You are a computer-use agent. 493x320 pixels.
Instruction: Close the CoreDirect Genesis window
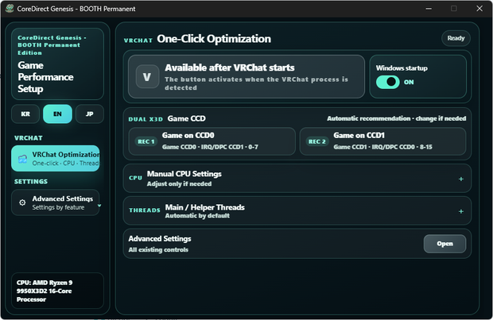coord(479,9)
